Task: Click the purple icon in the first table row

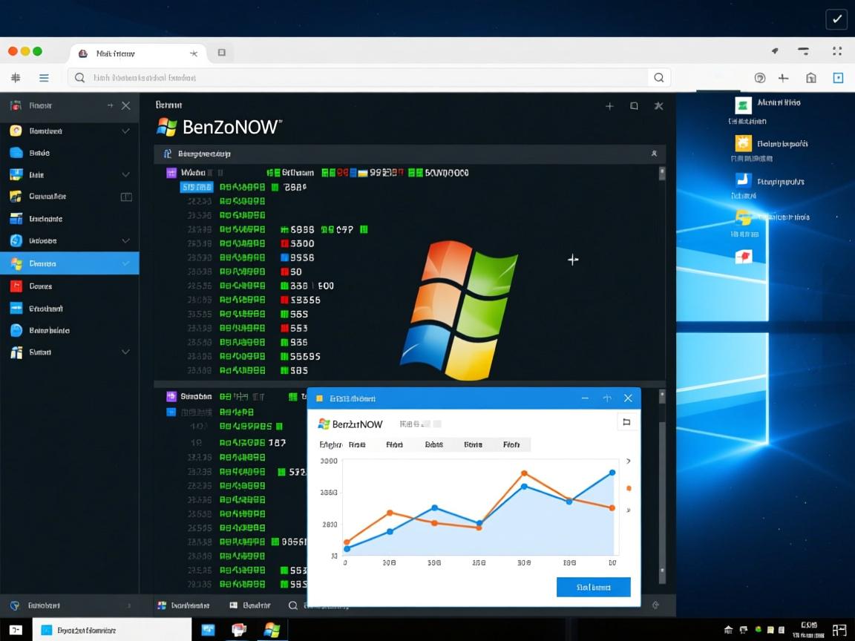Action: (172, 173)
